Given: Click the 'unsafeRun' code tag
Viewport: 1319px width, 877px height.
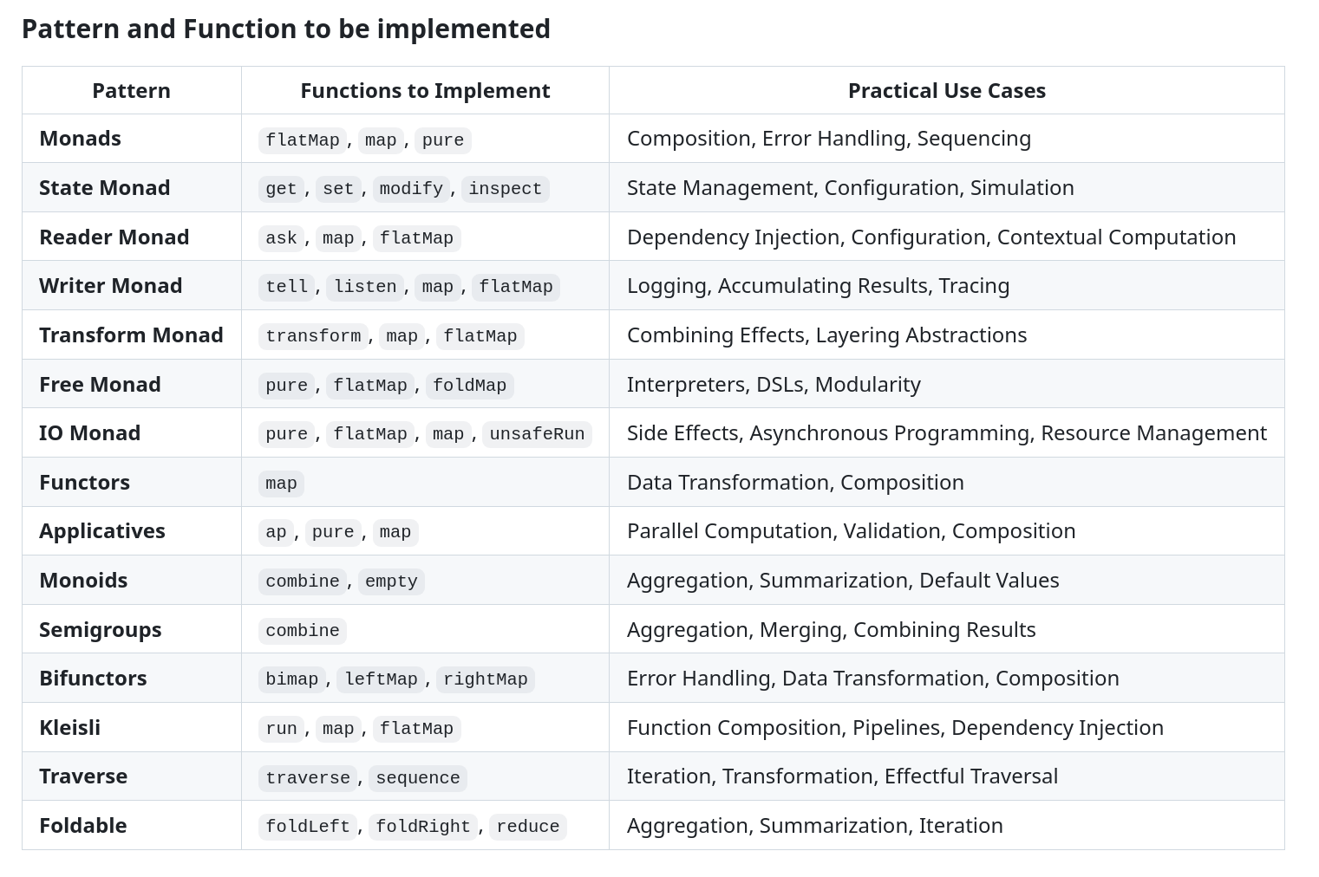Looking at the screenshot, I should (x=537, y=434).
